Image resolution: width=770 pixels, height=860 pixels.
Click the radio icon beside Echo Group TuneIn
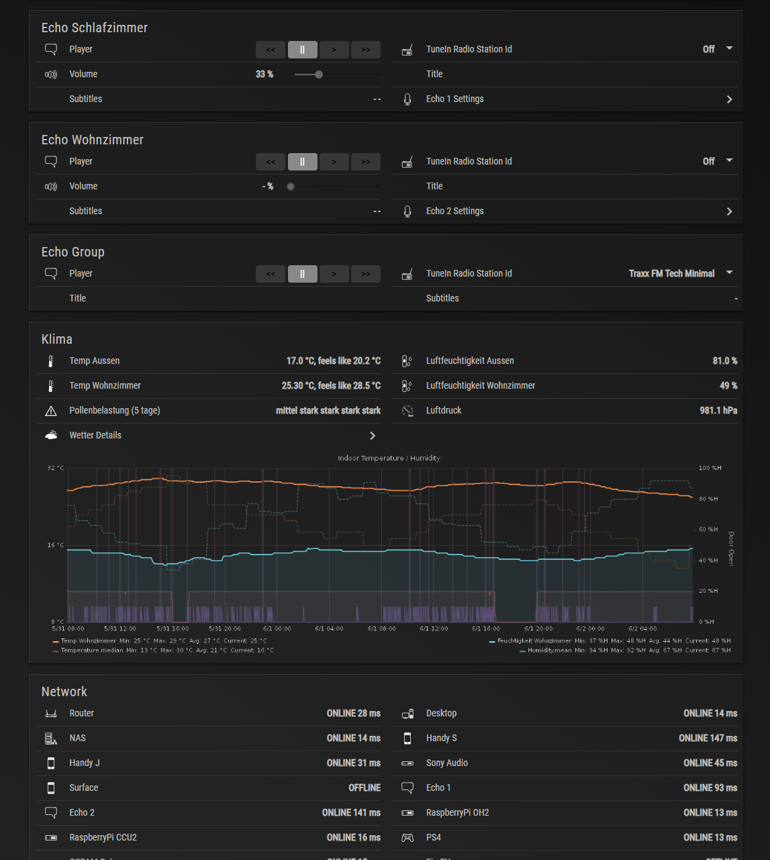click(x=407, y=274)
